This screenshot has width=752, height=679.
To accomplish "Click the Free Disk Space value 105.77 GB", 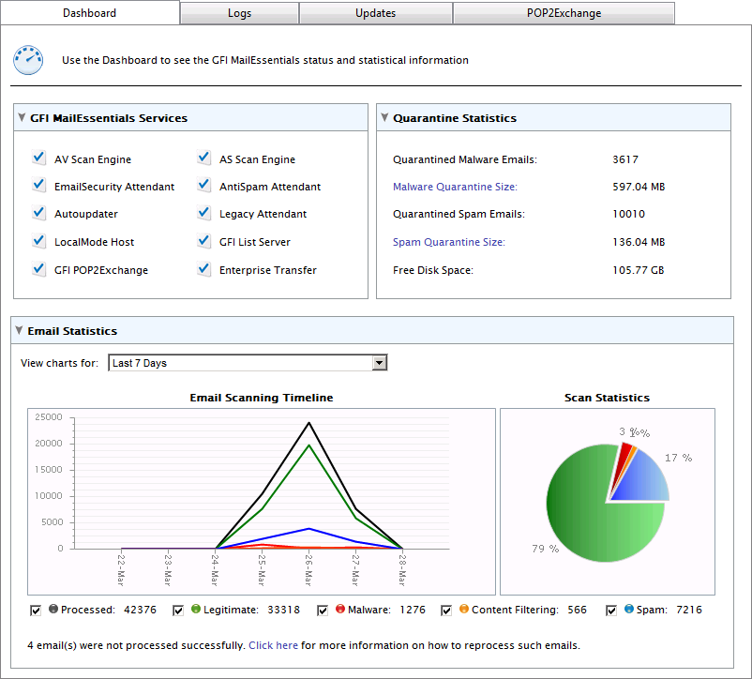I will (639, 270).
